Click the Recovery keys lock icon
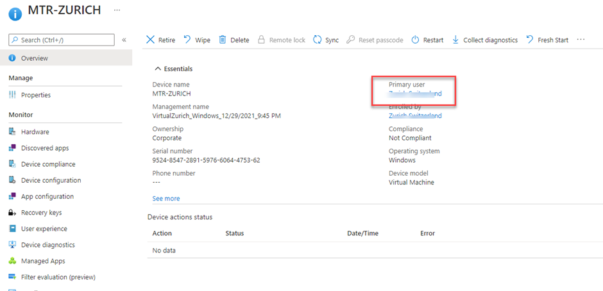This screenshot has width=603, height=291. 12,213
